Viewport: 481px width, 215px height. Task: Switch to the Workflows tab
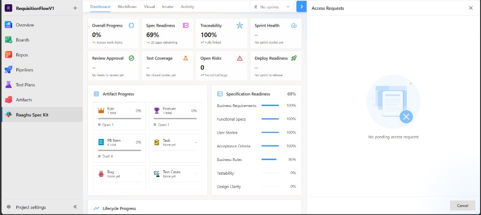tap(127, 7)
